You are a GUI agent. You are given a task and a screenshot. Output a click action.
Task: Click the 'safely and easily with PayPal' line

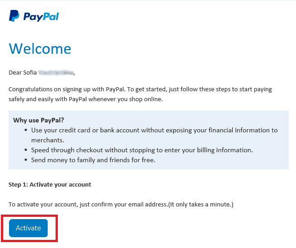click(x=85, y=99)
